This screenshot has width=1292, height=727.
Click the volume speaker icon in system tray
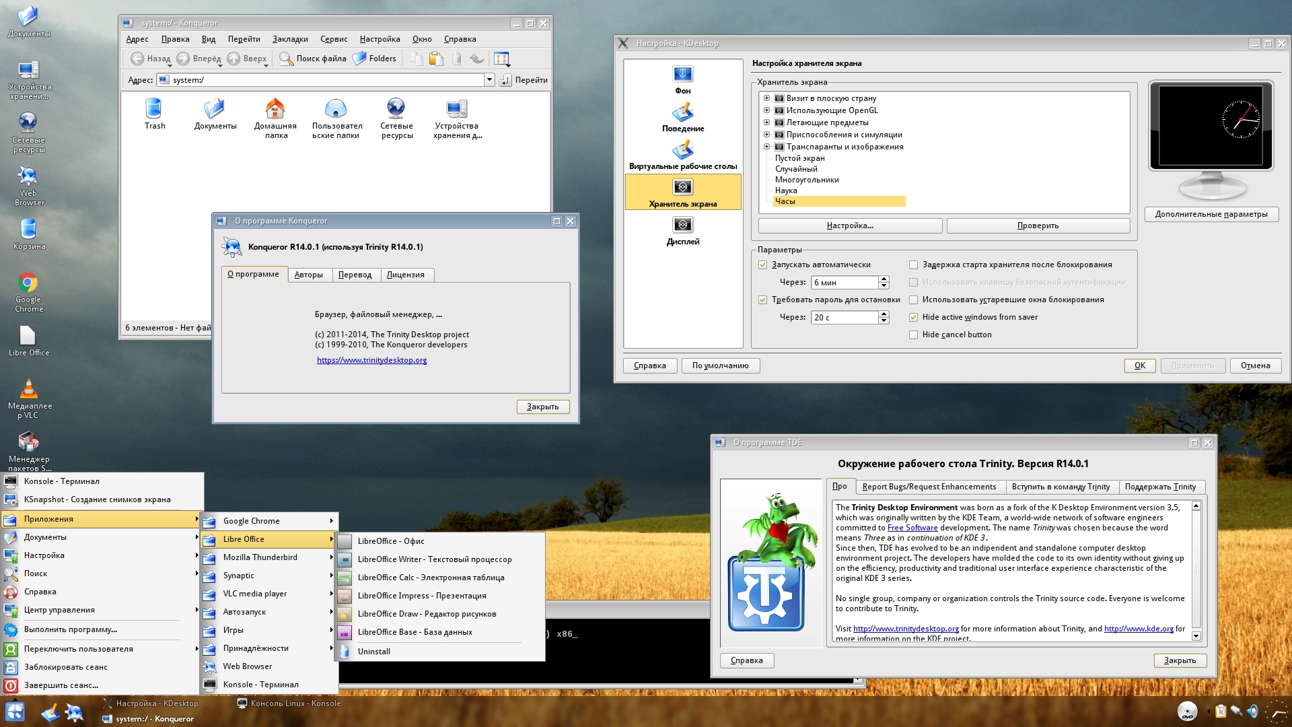coord(1252,712)
